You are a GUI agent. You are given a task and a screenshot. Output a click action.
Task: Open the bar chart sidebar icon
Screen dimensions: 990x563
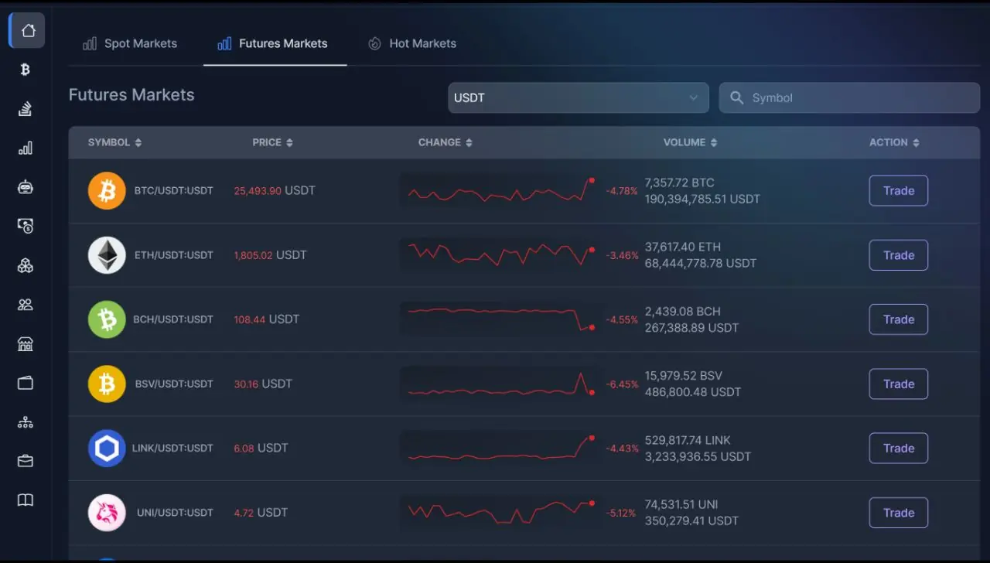(x=26, y=148)
